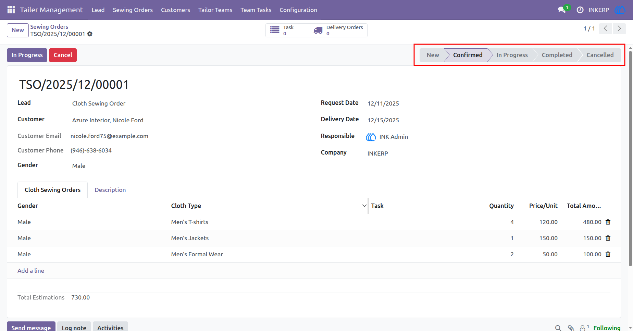The width and height of the screenshot is (633, 331).
Task: Open the record actions gear icon
Action: (x=90, y=34)
